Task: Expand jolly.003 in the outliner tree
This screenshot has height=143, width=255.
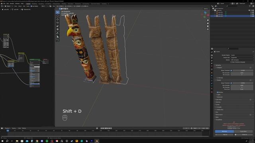Action: click(215, 16)
